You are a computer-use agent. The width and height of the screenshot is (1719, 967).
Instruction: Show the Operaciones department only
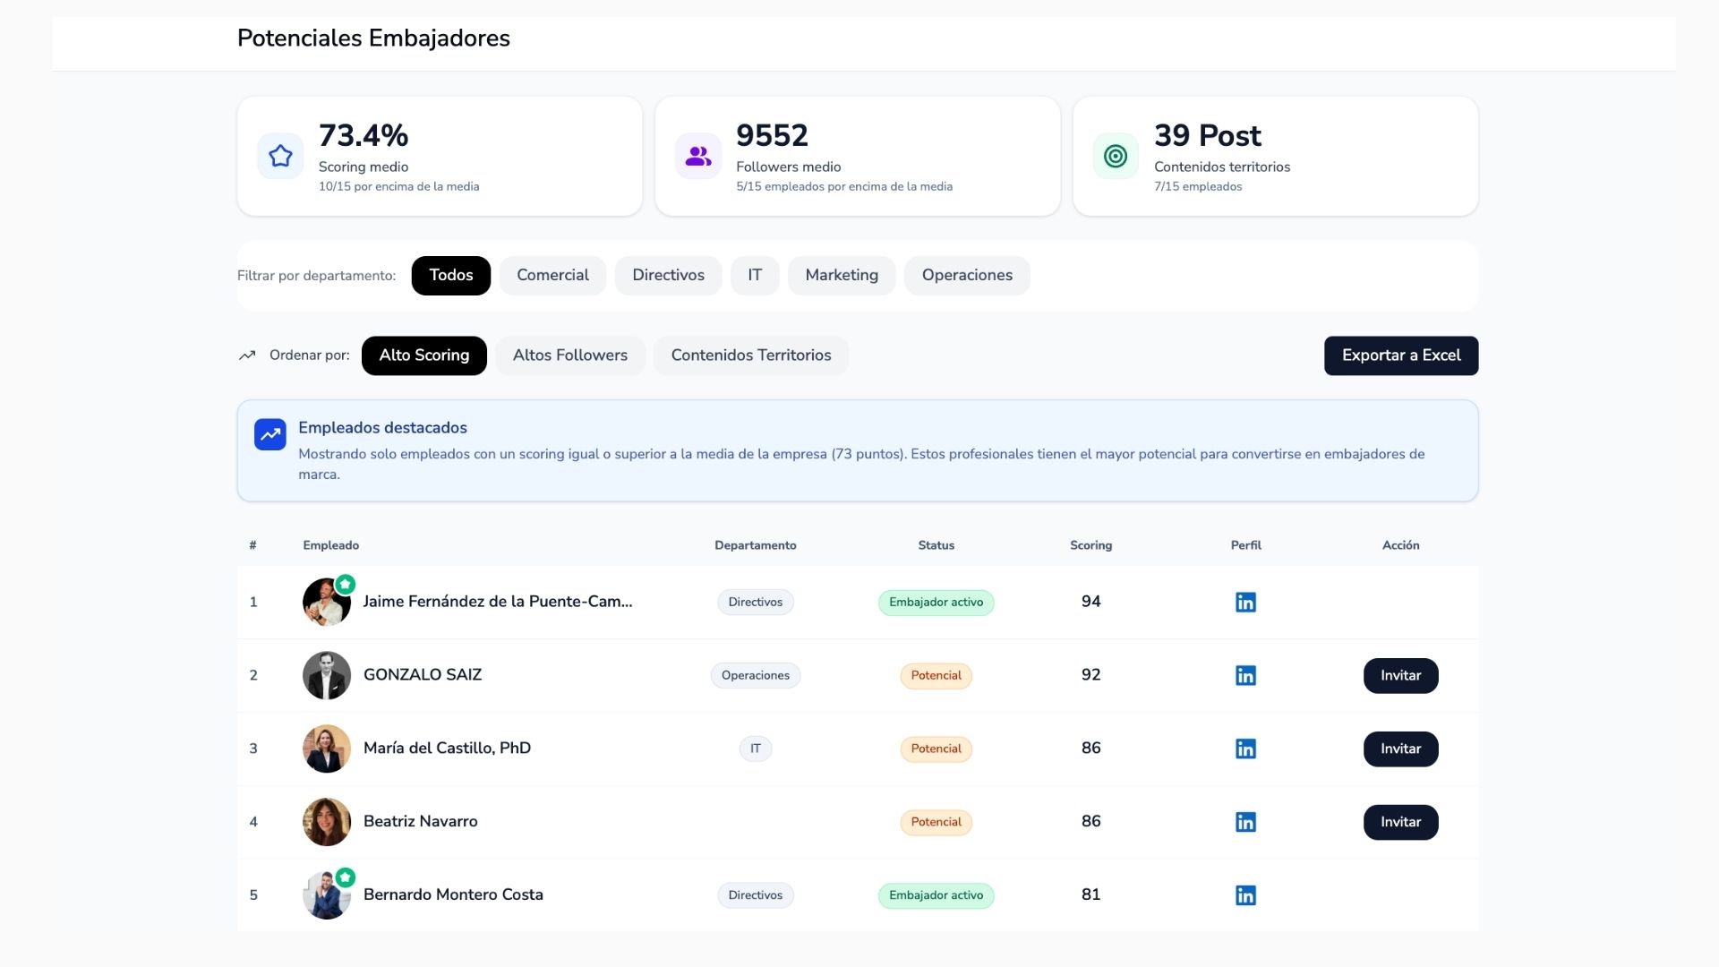[967, 275]
